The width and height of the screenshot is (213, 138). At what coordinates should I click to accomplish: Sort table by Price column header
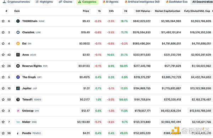86,11
